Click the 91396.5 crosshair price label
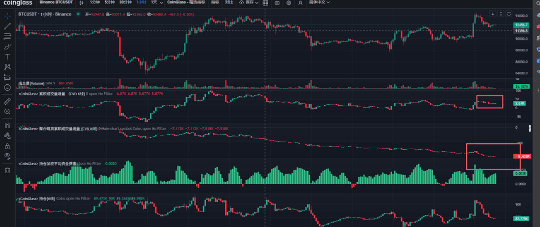The image size is (540, 227). pyautogui.click(x=521, y=30)
